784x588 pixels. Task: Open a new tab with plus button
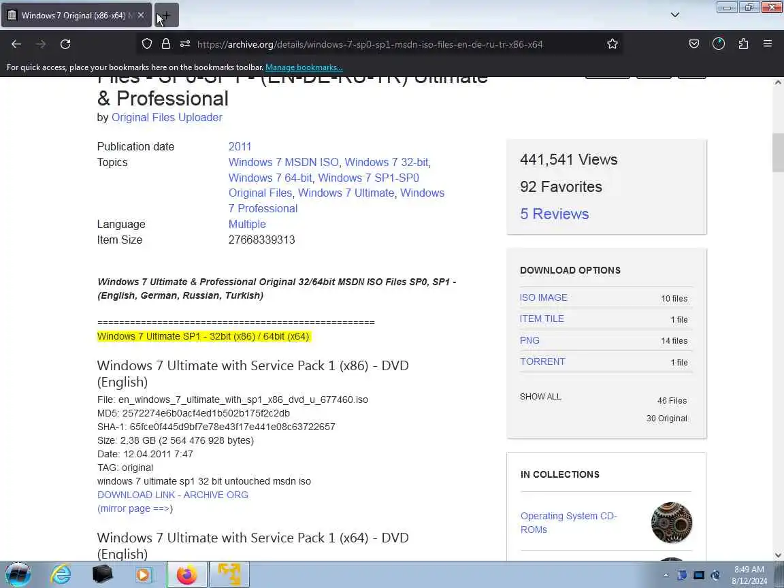point(166,16)
